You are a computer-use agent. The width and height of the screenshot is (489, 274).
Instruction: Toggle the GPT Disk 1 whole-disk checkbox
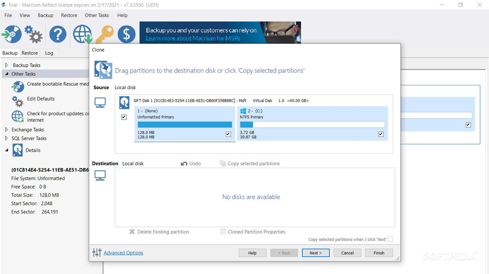124,117
